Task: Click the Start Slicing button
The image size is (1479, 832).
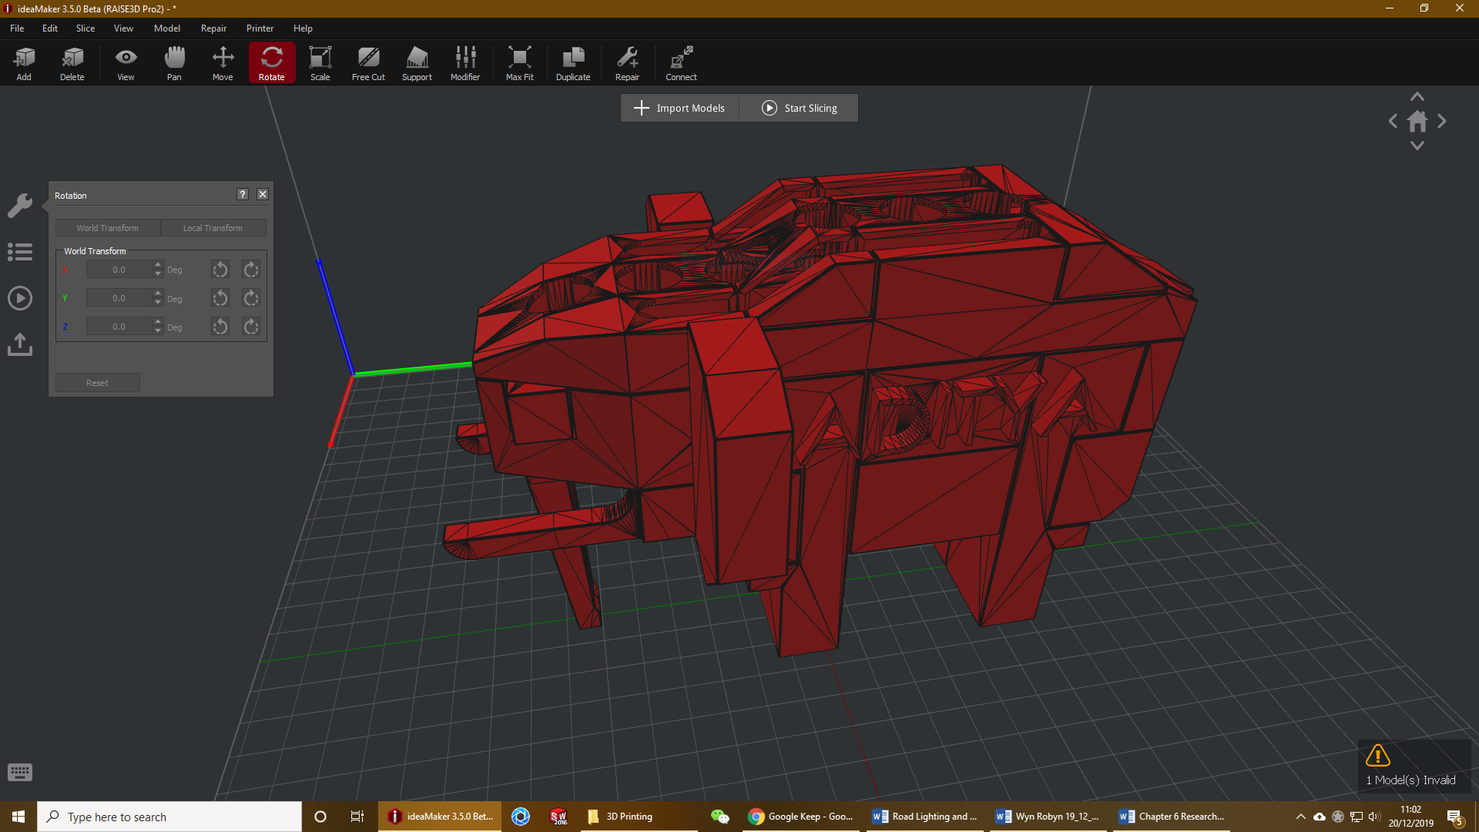Action: point(799,108)
